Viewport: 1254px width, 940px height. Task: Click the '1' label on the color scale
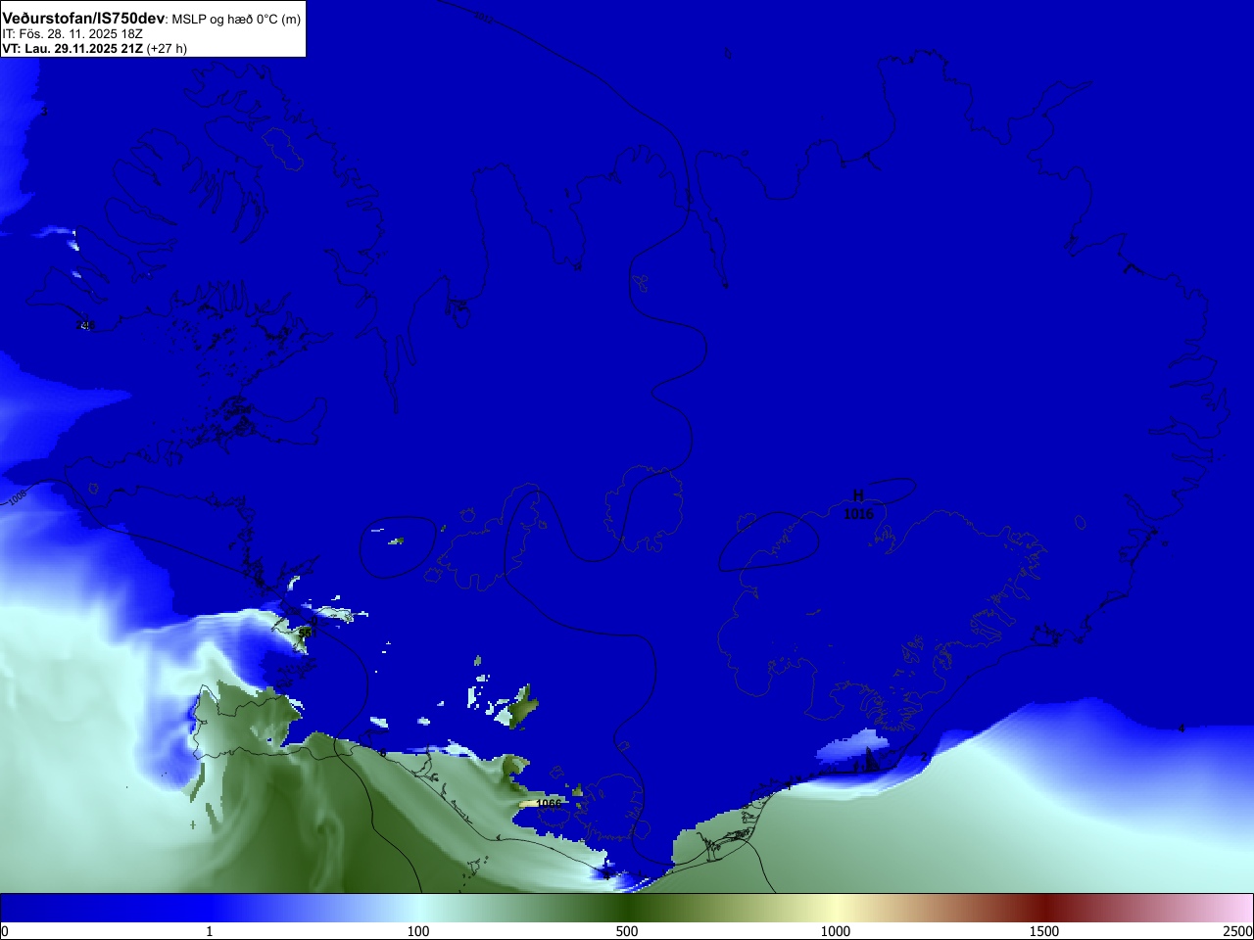tap(209, 931)
